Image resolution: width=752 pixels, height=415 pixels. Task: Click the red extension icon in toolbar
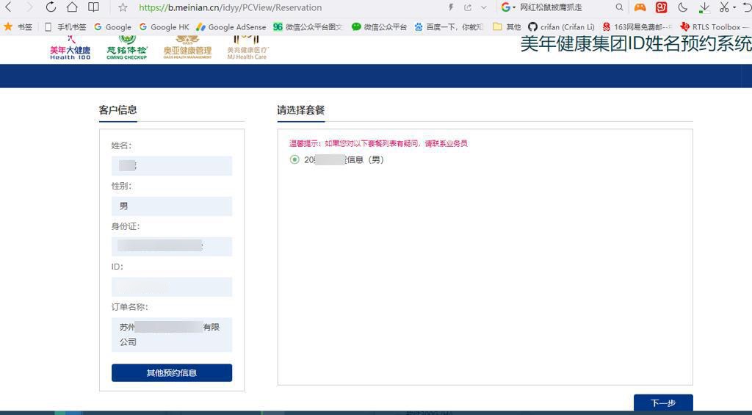click(x=662, y=7)
